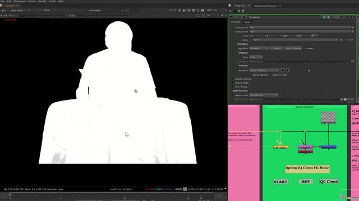The width and height of the screenshot is (359, 201).
Task: Toggle the viewer 2D/3D mode control
Action: click(208, 16)
